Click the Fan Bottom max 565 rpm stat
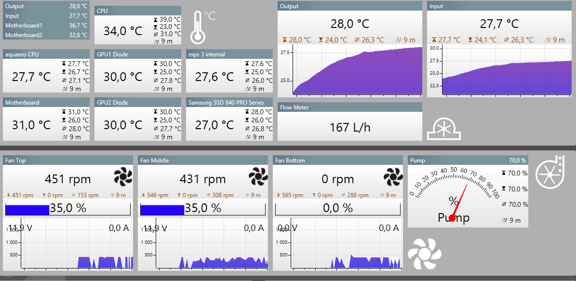This screenshot has width=576, height=281. (290, 195)
